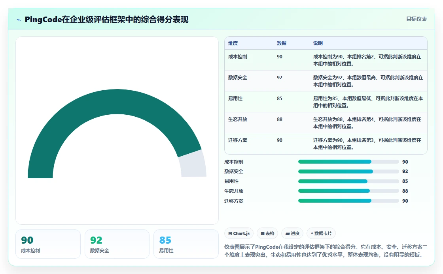Screen dimensions: 443x274
Task: Click the 生态开放 progress bar
Action: tap(348, 191)
